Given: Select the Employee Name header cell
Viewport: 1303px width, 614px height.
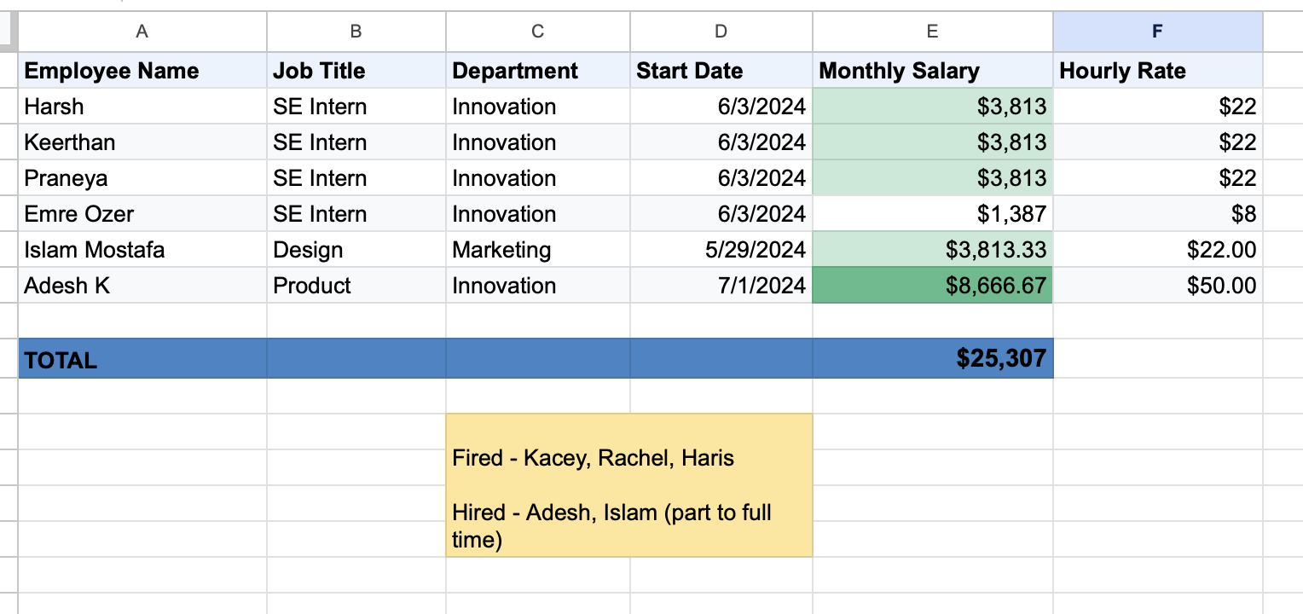Looking at the screenshot, I should tap(142, 71).
